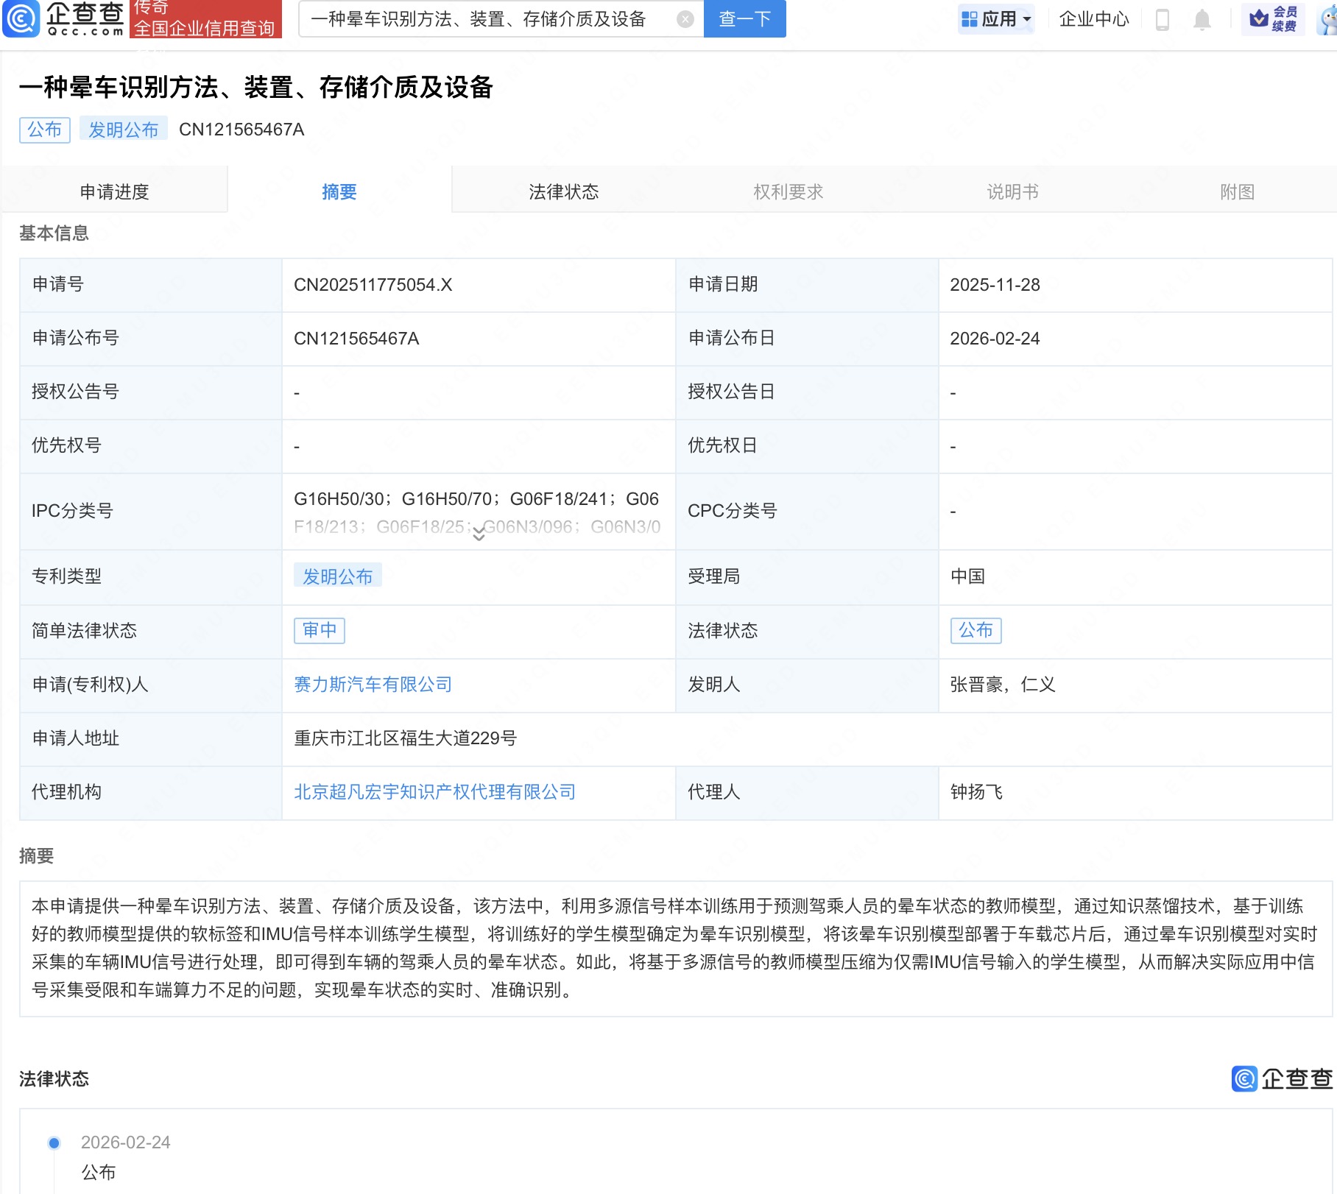The image size is (1337, 1194).
Task: Click the 审中 simple legal status tag
Action: click(x=320, y=630)
